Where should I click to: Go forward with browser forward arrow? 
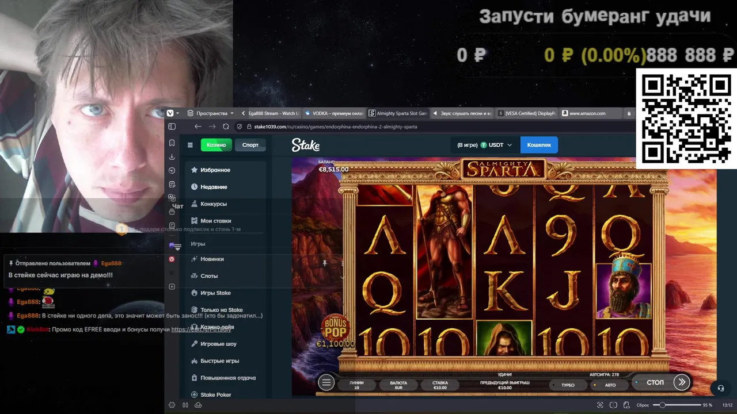(212, 126)
